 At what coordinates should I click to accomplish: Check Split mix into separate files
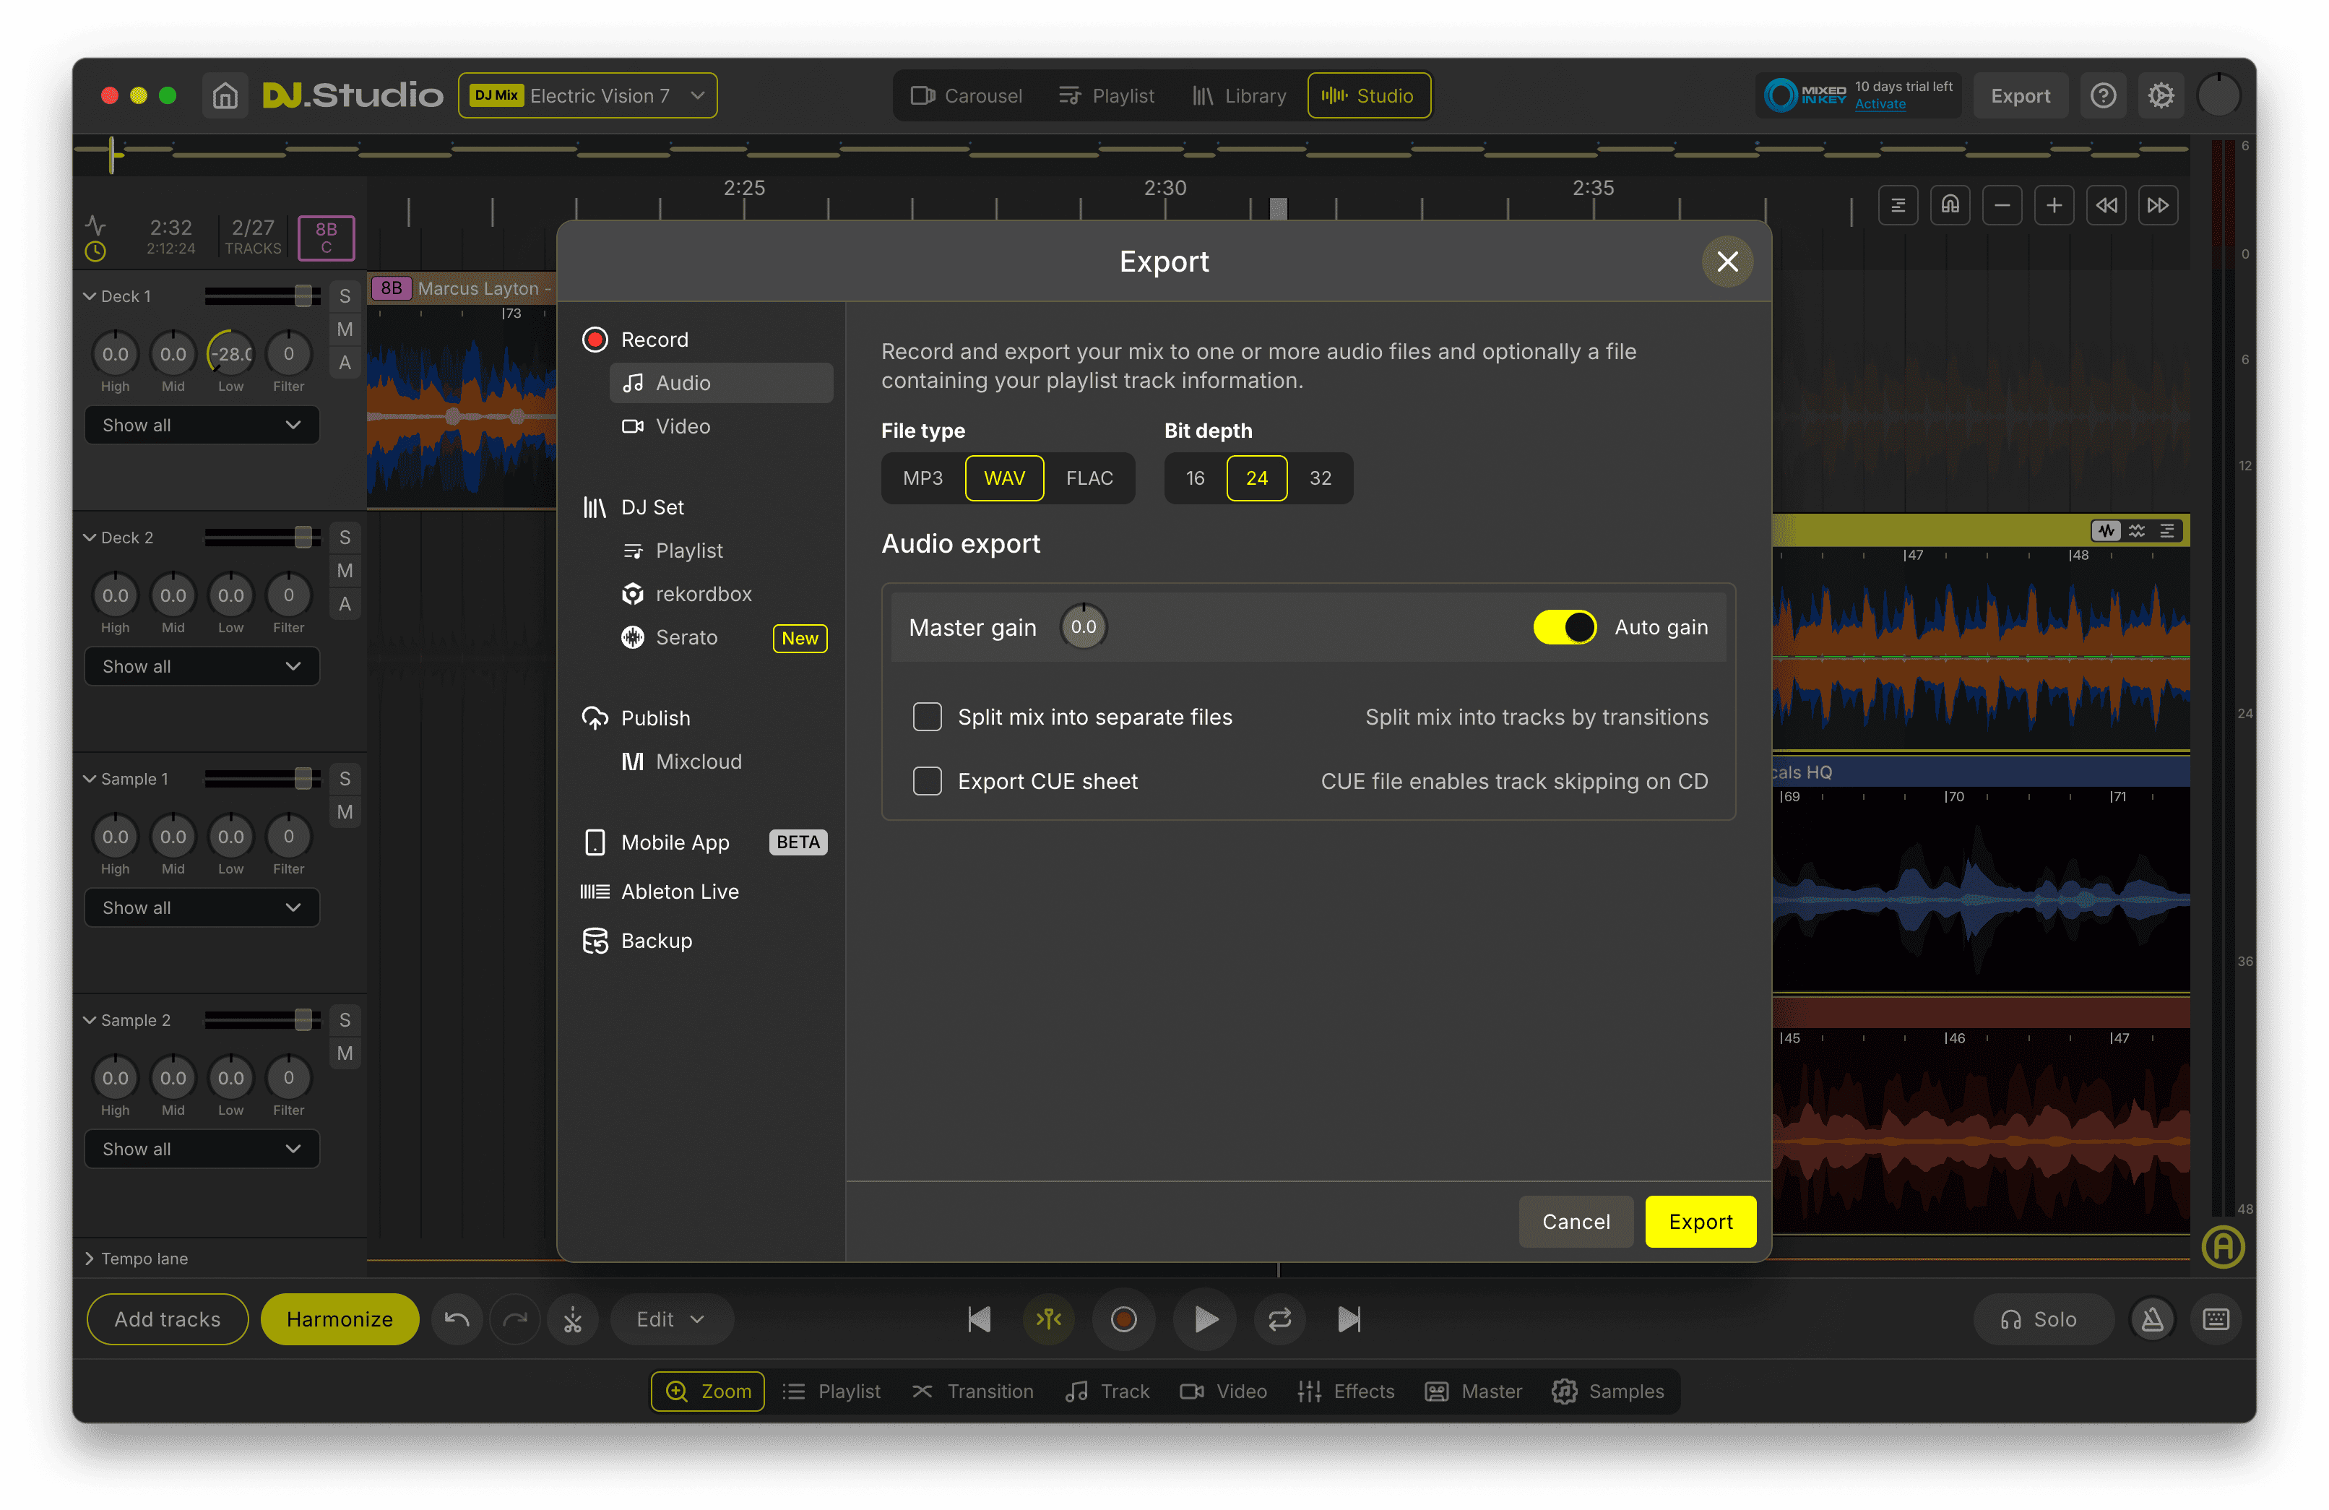click(927, 716)
